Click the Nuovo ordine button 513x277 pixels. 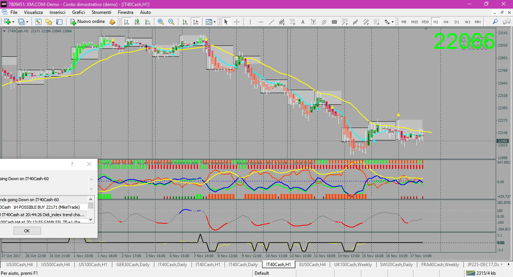point(88,22)
